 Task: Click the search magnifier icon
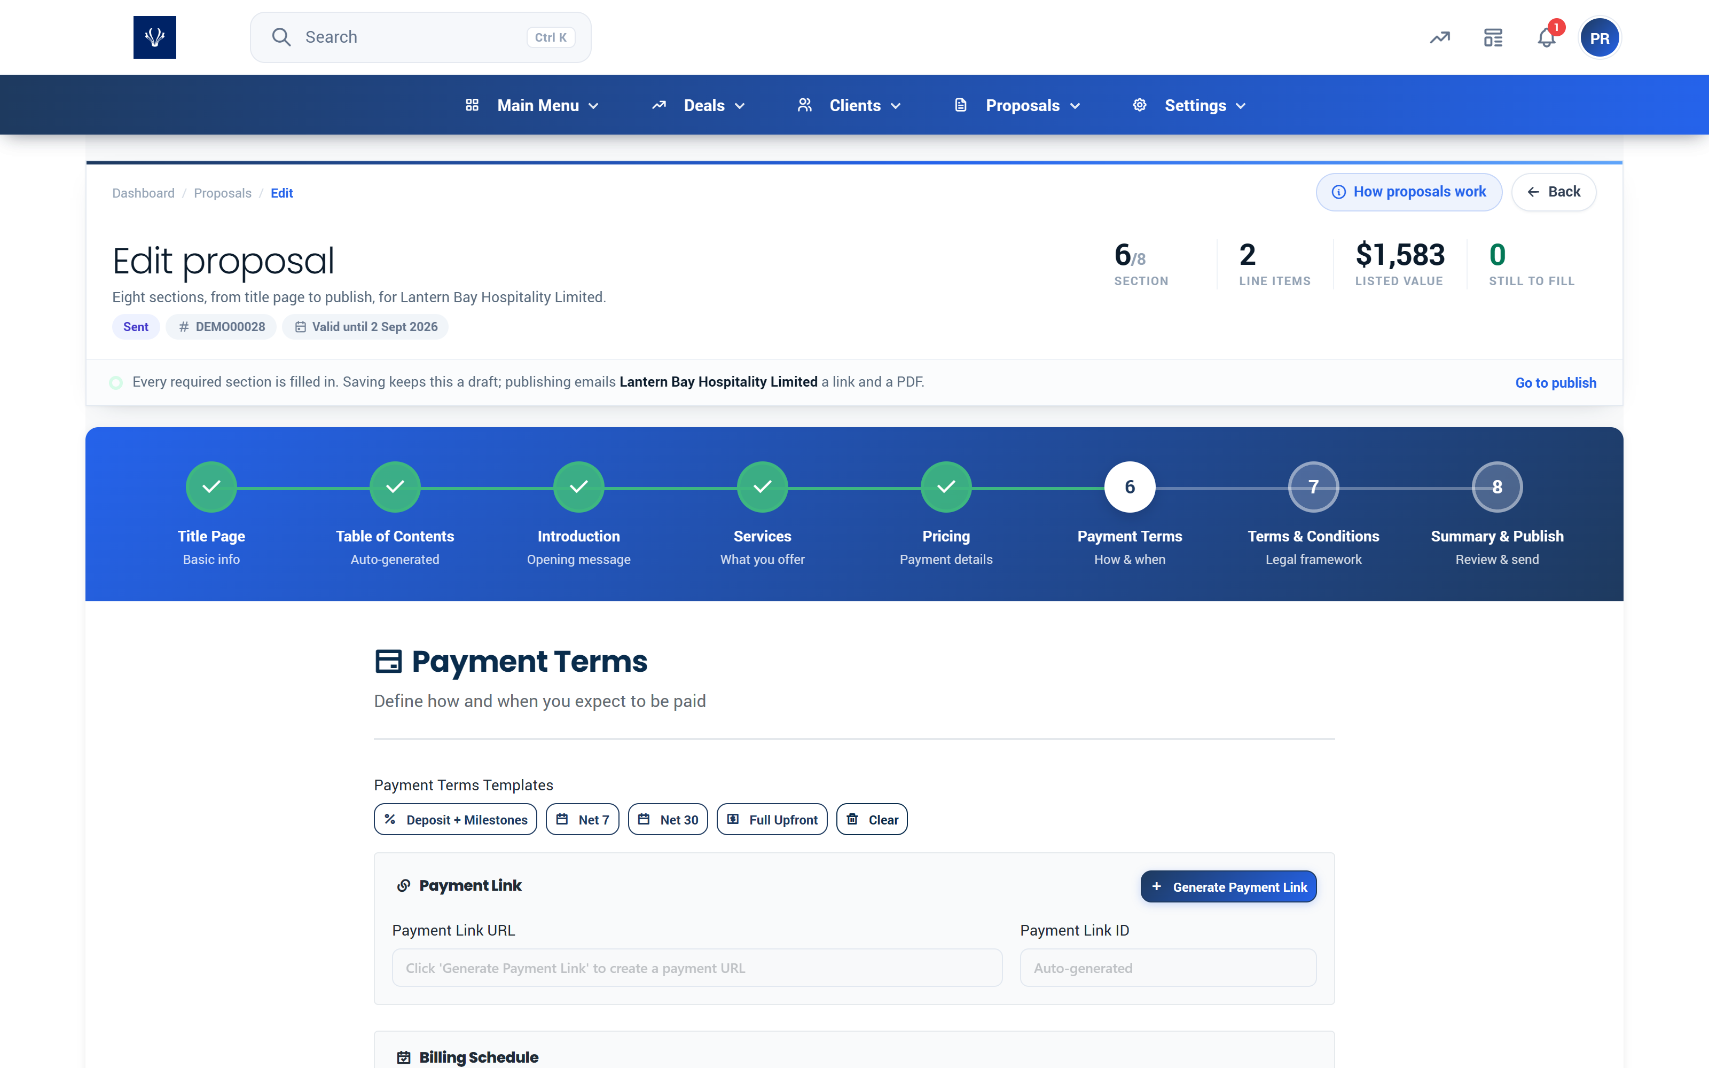click(x=281, y=37)
